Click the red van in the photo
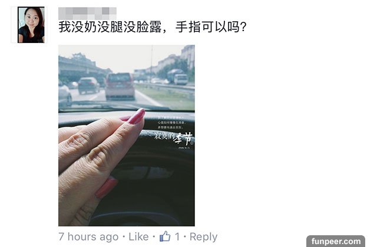The width and height of the screenshot is (377, 247). tap(120, 86)
